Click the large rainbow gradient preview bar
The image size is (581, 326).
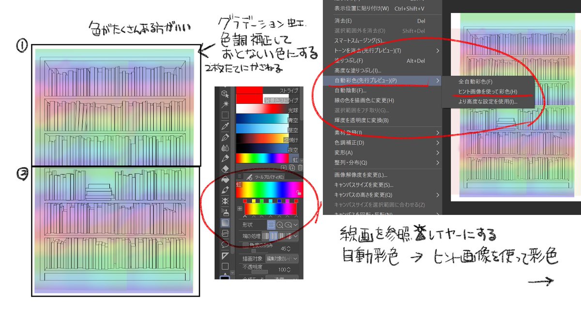pyautogui.click(x=269, y=189)
